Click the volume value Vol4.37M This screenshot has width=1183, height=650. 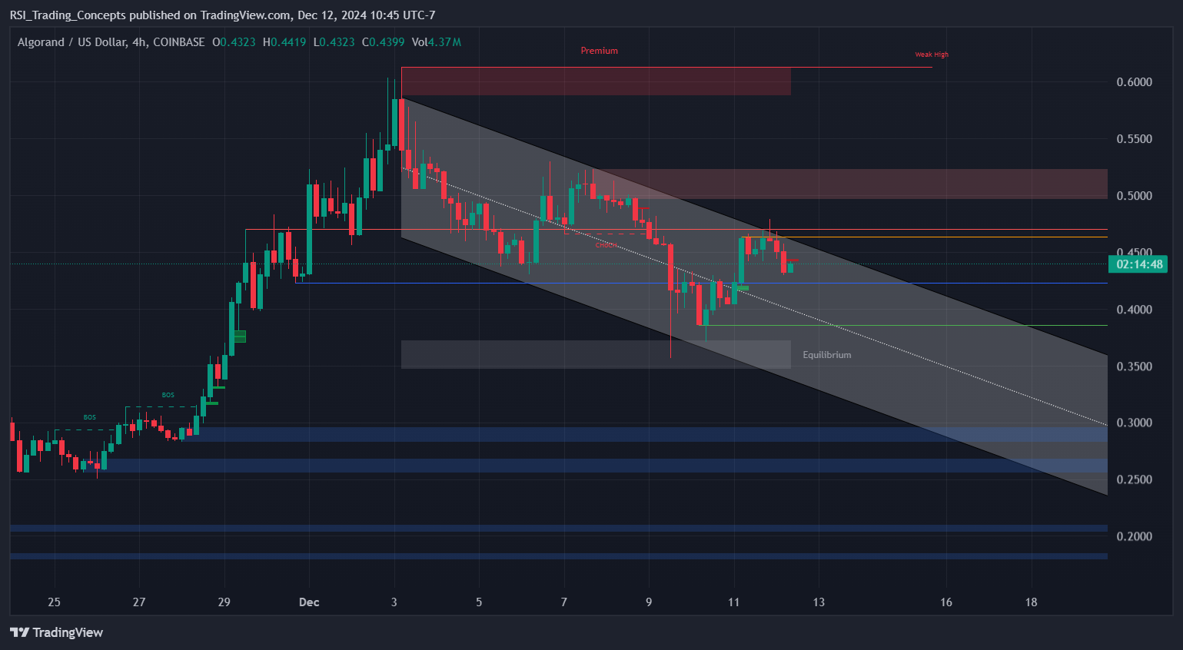pos(437,42)
